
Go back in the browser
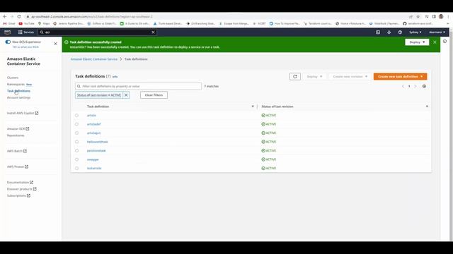pyautogui.click(x=5, y=17)
